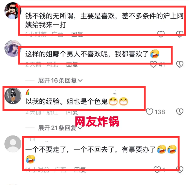Like the comment with 138 likes
Image resolution: width=189 pixels, height=185 pixels.
(149, 112)
